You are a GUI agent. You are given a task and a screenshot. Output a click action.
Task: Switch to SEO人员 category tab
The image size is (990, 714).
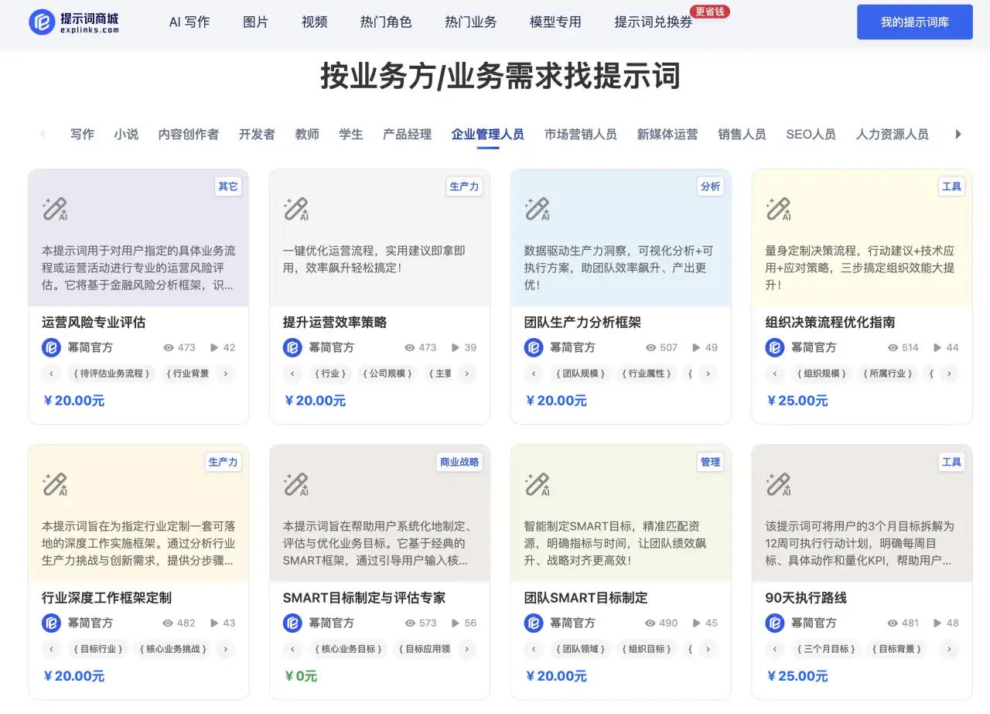pos(811,134)
